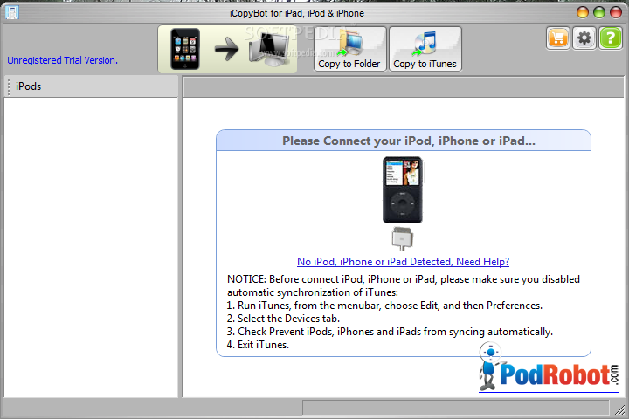
Task: Click the dock connector cable image
Action: coord(403,238)
